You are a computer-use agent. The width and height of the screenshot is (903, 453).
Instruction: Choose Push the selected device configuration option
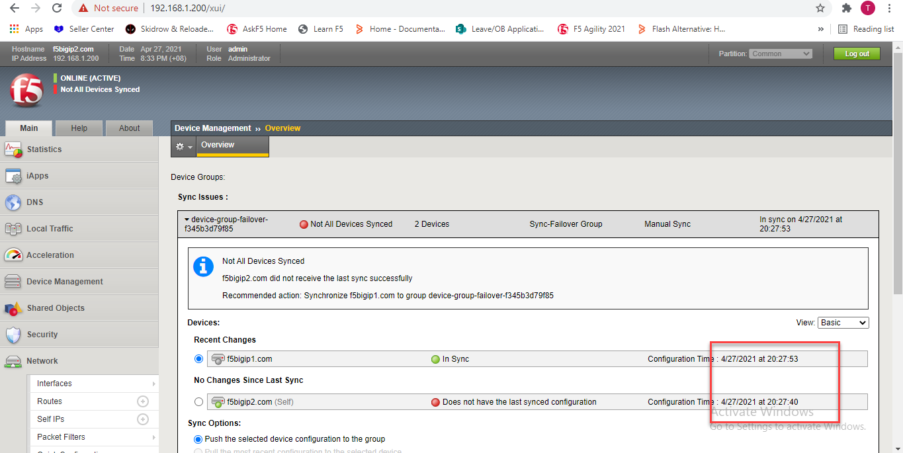(x=198, y=439)
